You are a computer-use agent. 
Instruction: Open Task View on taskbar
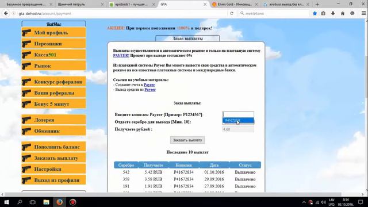[x=33, y=202]
